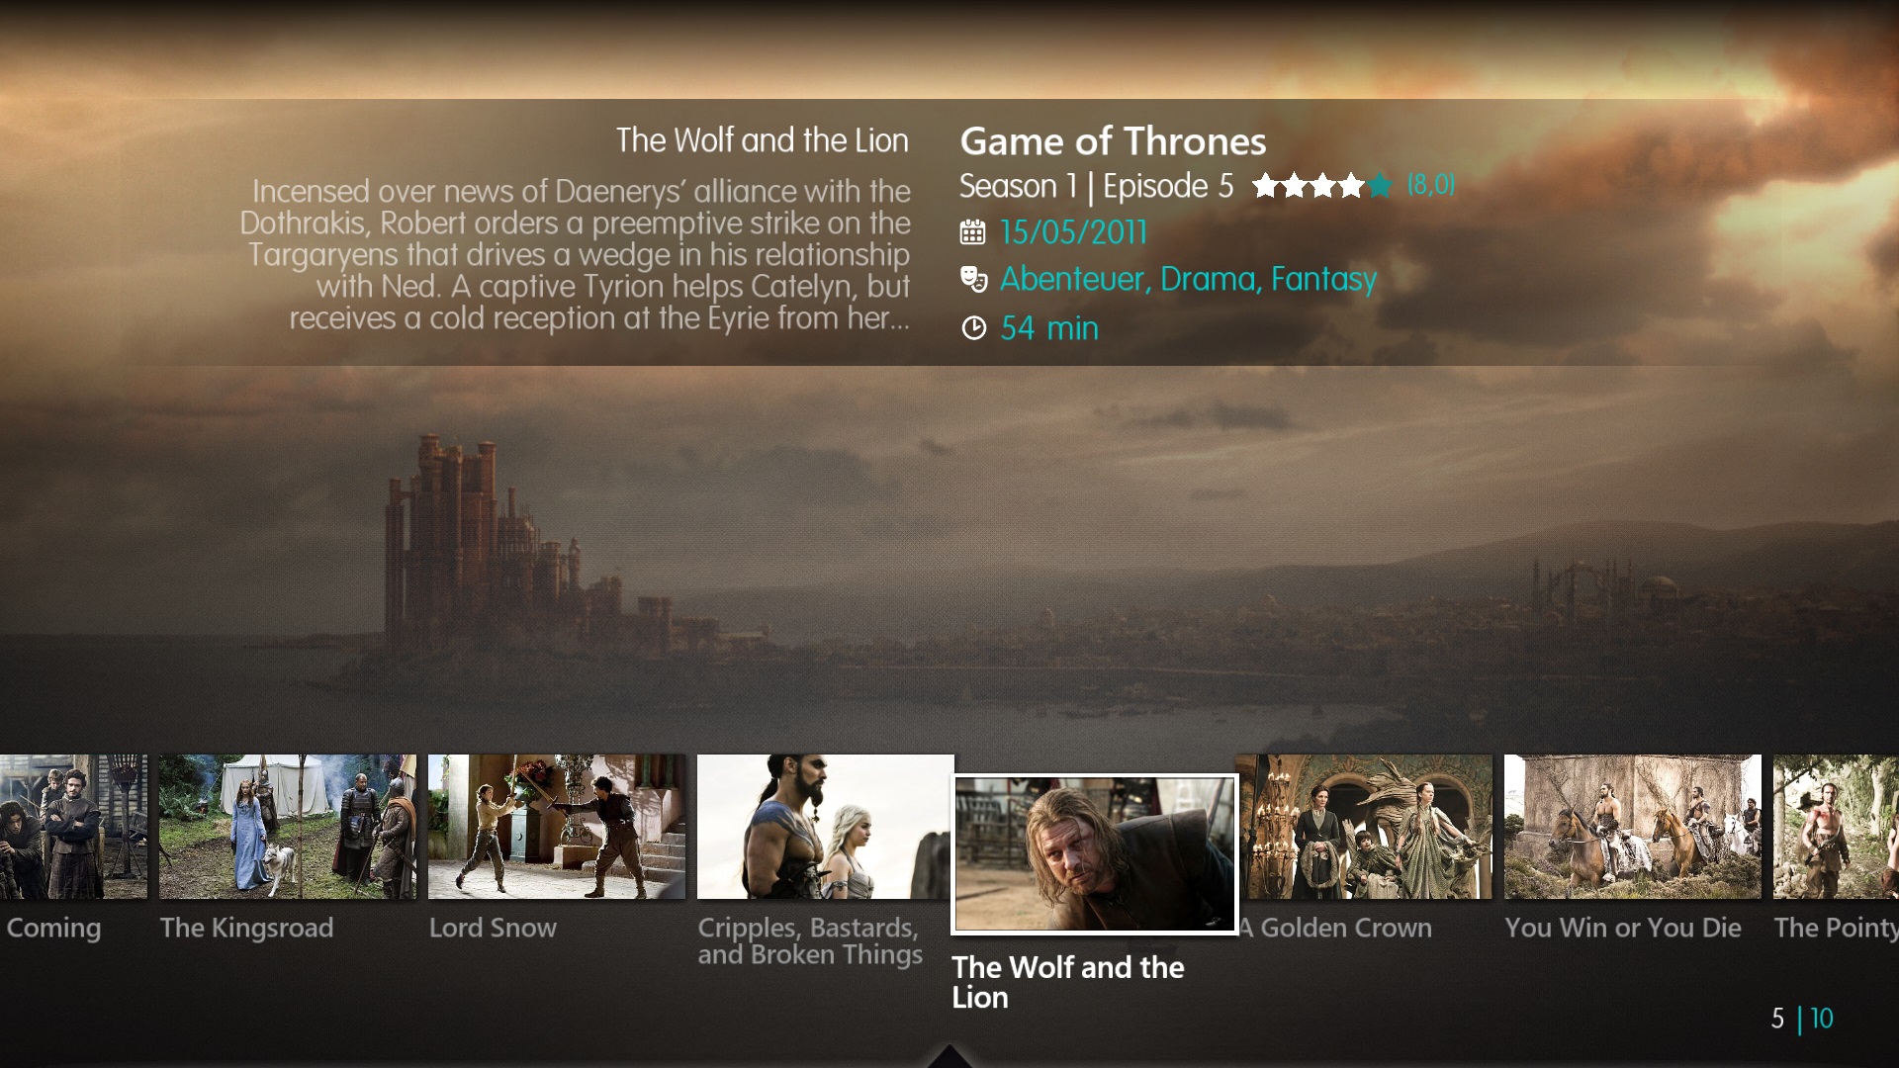1899x1068 pixels.
Task: Select the Winter Is Coming thumbnail at left edge
Action: tap(73, 827)
